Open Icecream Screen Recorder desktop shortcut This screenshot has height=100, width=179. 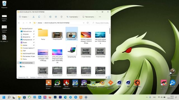tap(49, 84)
